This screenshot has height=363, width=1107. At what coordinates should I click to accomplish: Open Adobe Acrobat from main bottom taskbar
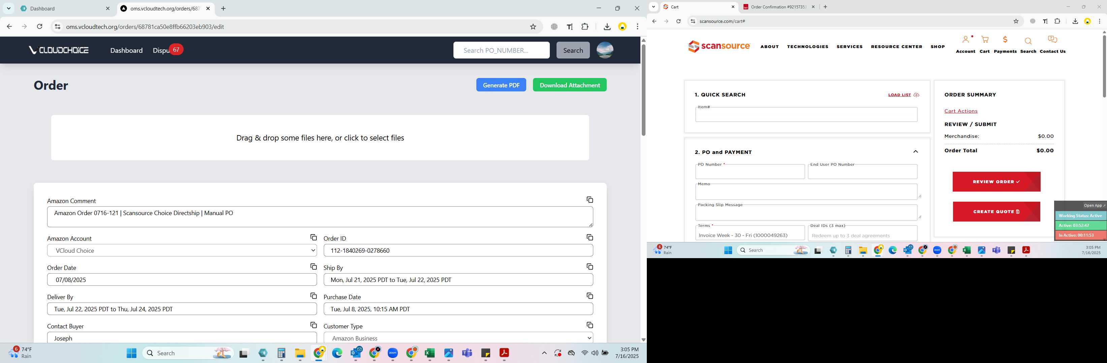pyautogui.click(x=504, y=353)
